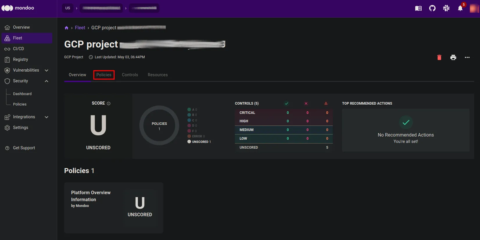Click the Policies donut chart
The height and width of the screenshot is (240, 480).
point(159,126)
